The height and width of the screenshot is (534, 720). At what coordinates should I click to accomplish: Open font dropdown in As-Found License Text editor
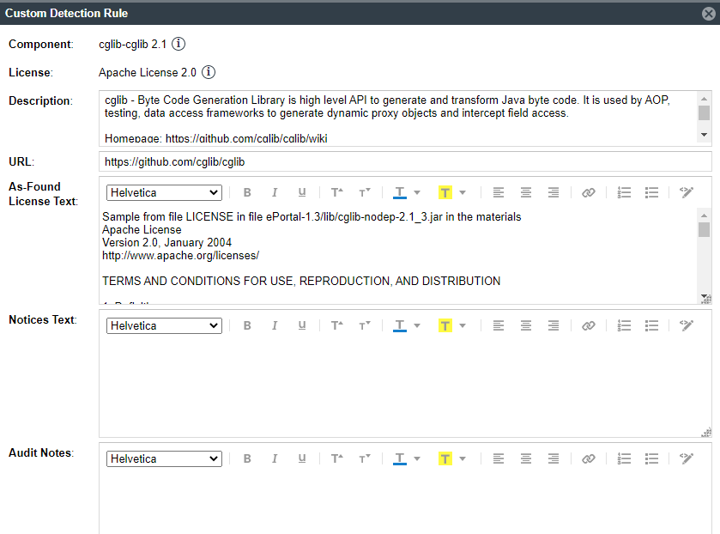(x=164, y=193)
